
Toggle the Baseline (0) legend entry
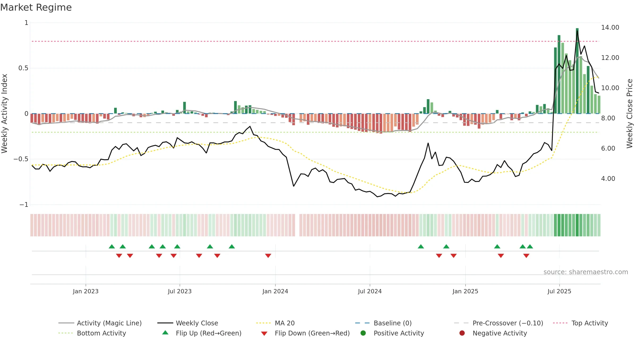(383, 323)
